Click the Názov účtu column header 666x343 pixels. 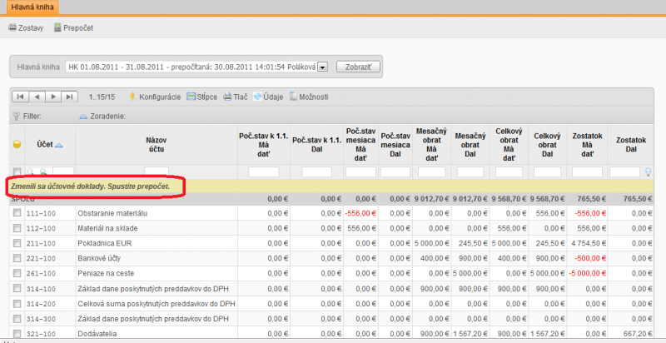pyautogui.click(x=157, y=144)
